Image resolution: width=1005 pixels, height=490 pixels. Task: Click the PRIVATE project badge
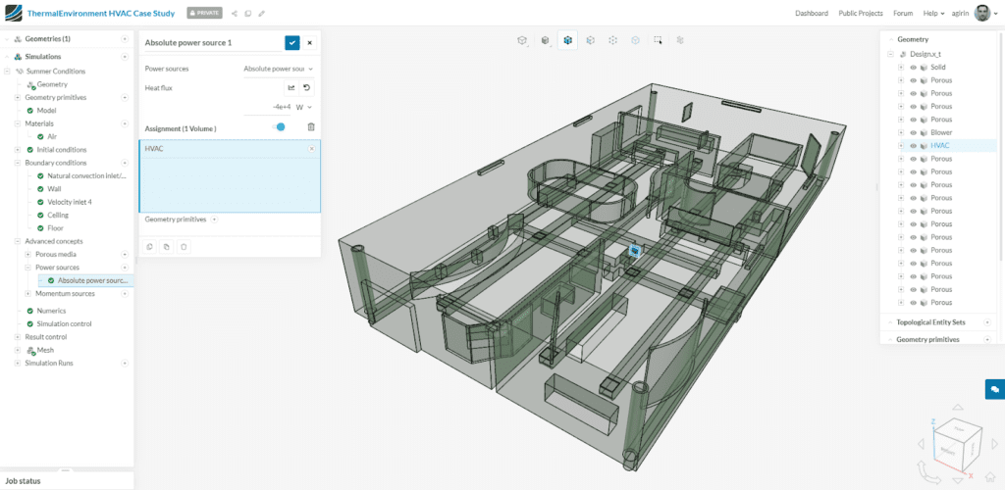[204, 13]
